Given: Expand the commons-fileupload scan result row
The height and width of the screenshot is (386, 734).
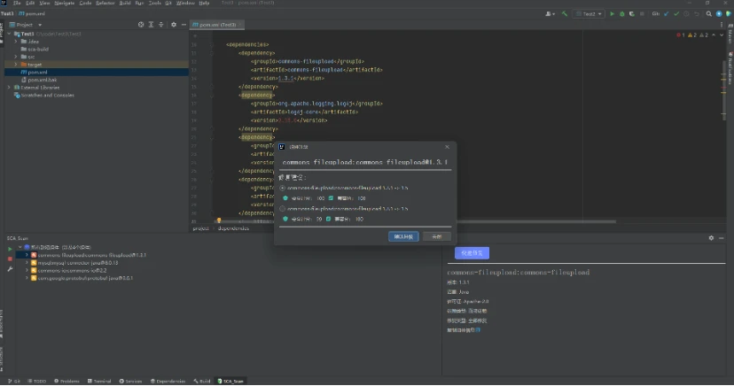Looking at the screenshot, I should 27,255.
